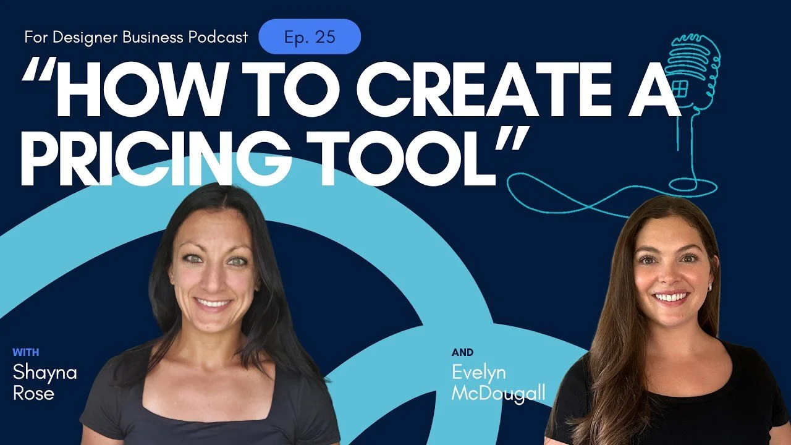Click the photo of Evelyn McDougall

pos(667,321)
